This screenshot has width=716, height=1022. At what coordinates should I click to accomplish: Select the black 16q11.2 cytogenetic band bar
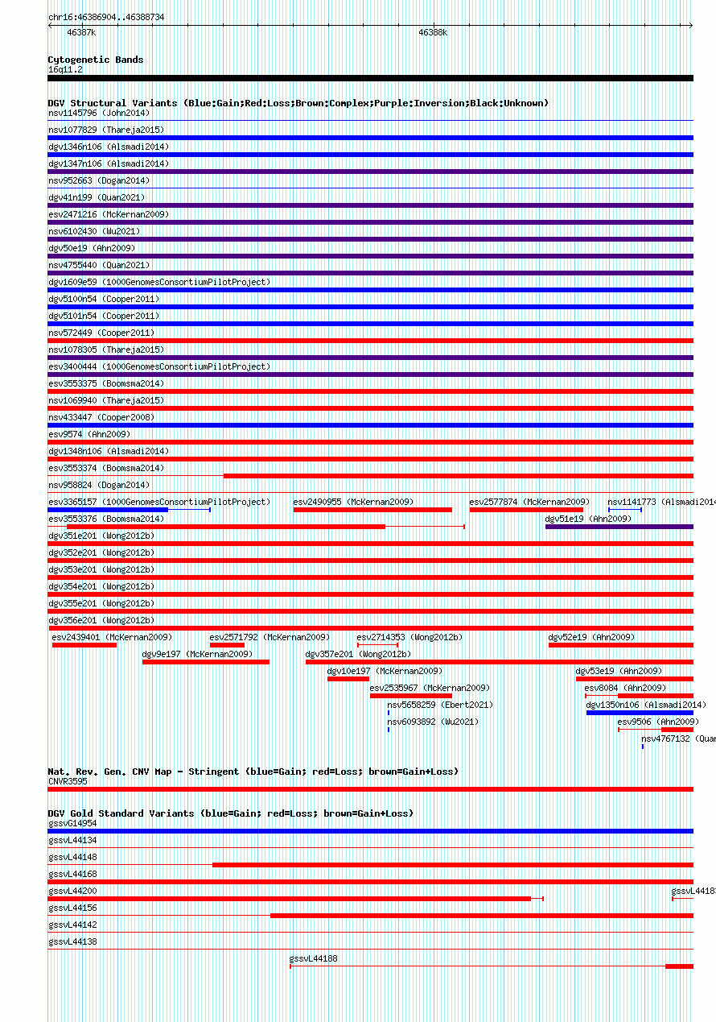(x=370, y=78)
